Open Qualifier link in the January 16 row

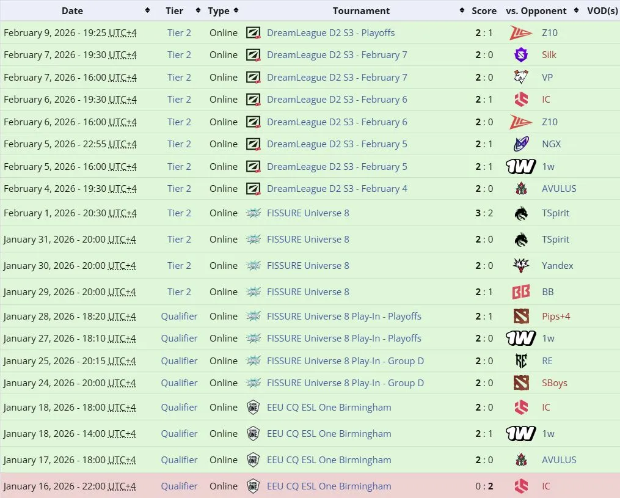(x=179, y=486)
